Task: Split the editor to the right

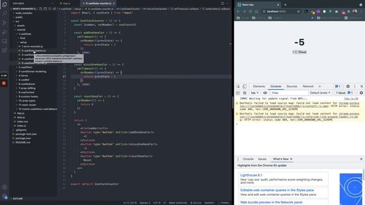Action: (x=222, y=3)
